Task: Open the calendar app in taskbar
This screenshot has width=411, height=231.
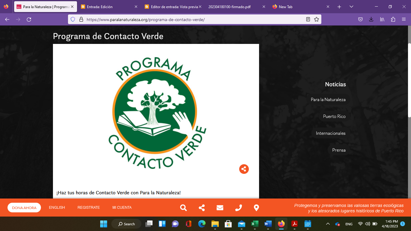Action: click(307, 224)
